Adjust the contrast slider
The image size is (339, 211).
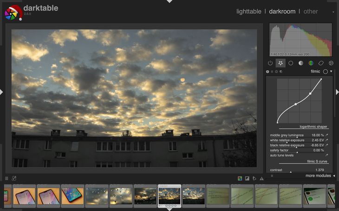[x=297, y=170]
